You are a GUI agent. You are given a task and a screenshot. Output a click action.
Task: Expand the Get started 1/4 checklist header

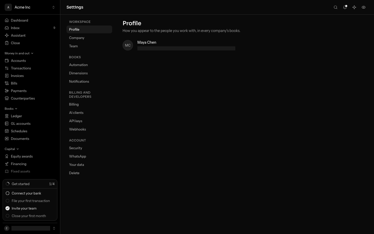coord(30,184)
